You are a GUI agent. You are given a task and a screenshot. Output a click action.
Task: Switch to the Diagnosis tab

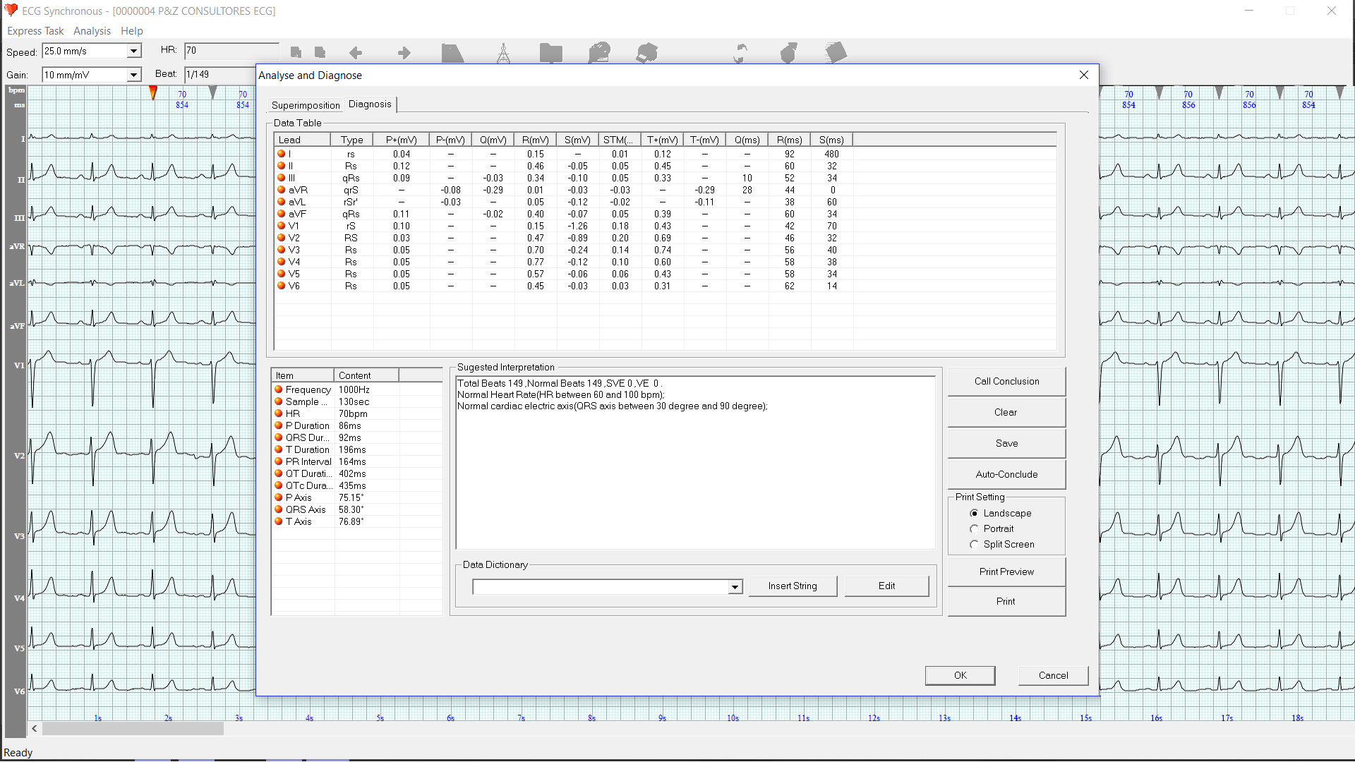[370, 104]
